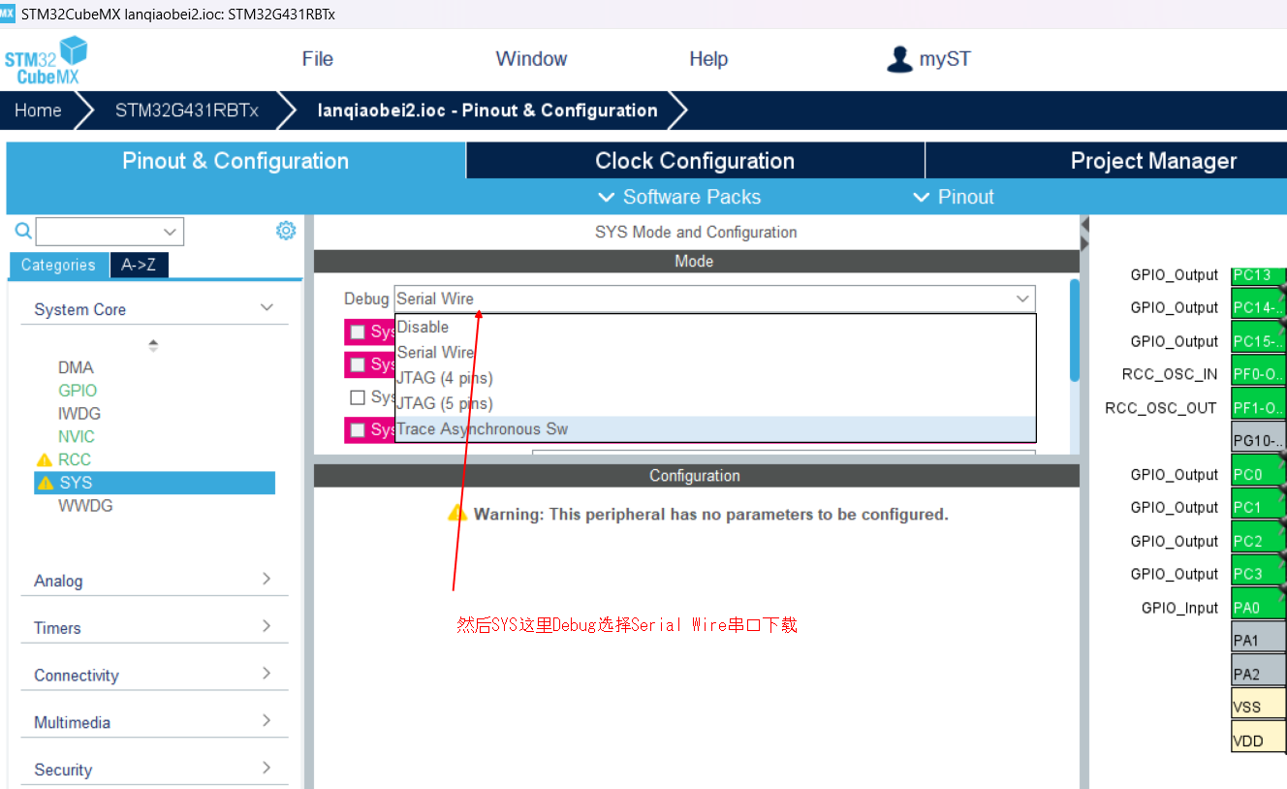Click the STM32G431RBTx breadcrumb
The image size is (1287, 789).
click(x=187, y=110)
